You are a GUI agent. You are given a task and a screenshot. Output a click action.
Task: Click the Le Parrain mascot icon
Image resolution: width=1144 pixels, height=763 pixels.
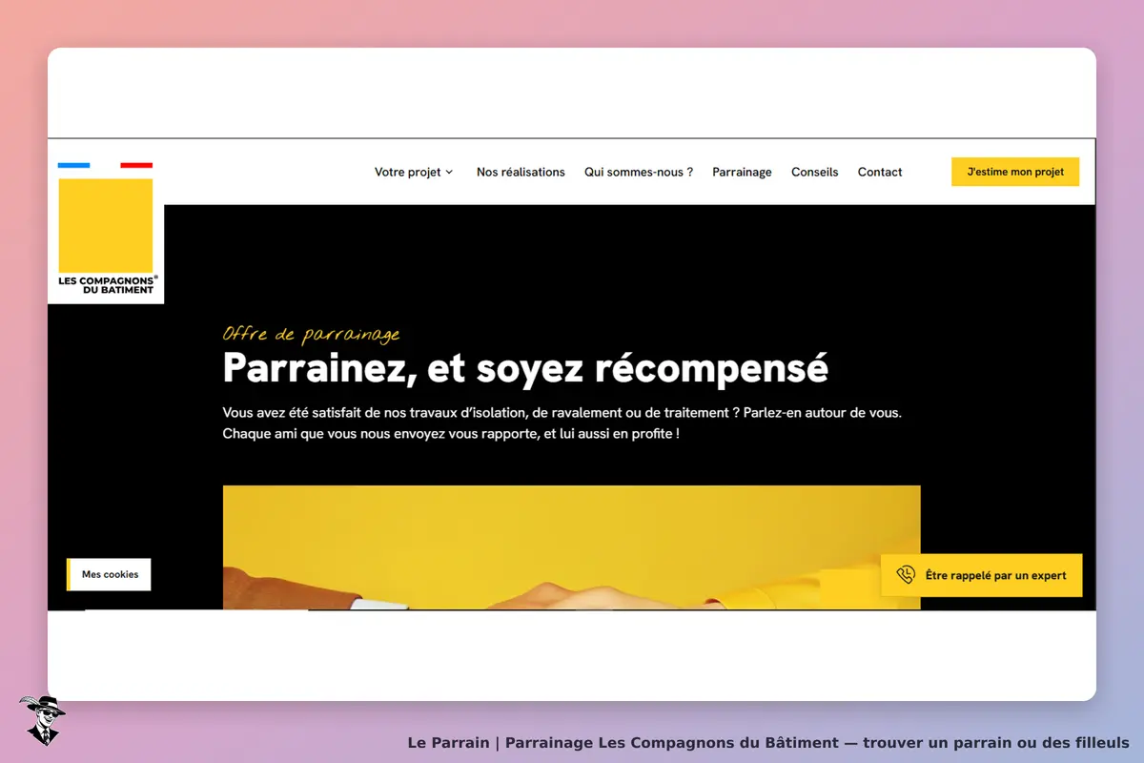pos(42,720)
